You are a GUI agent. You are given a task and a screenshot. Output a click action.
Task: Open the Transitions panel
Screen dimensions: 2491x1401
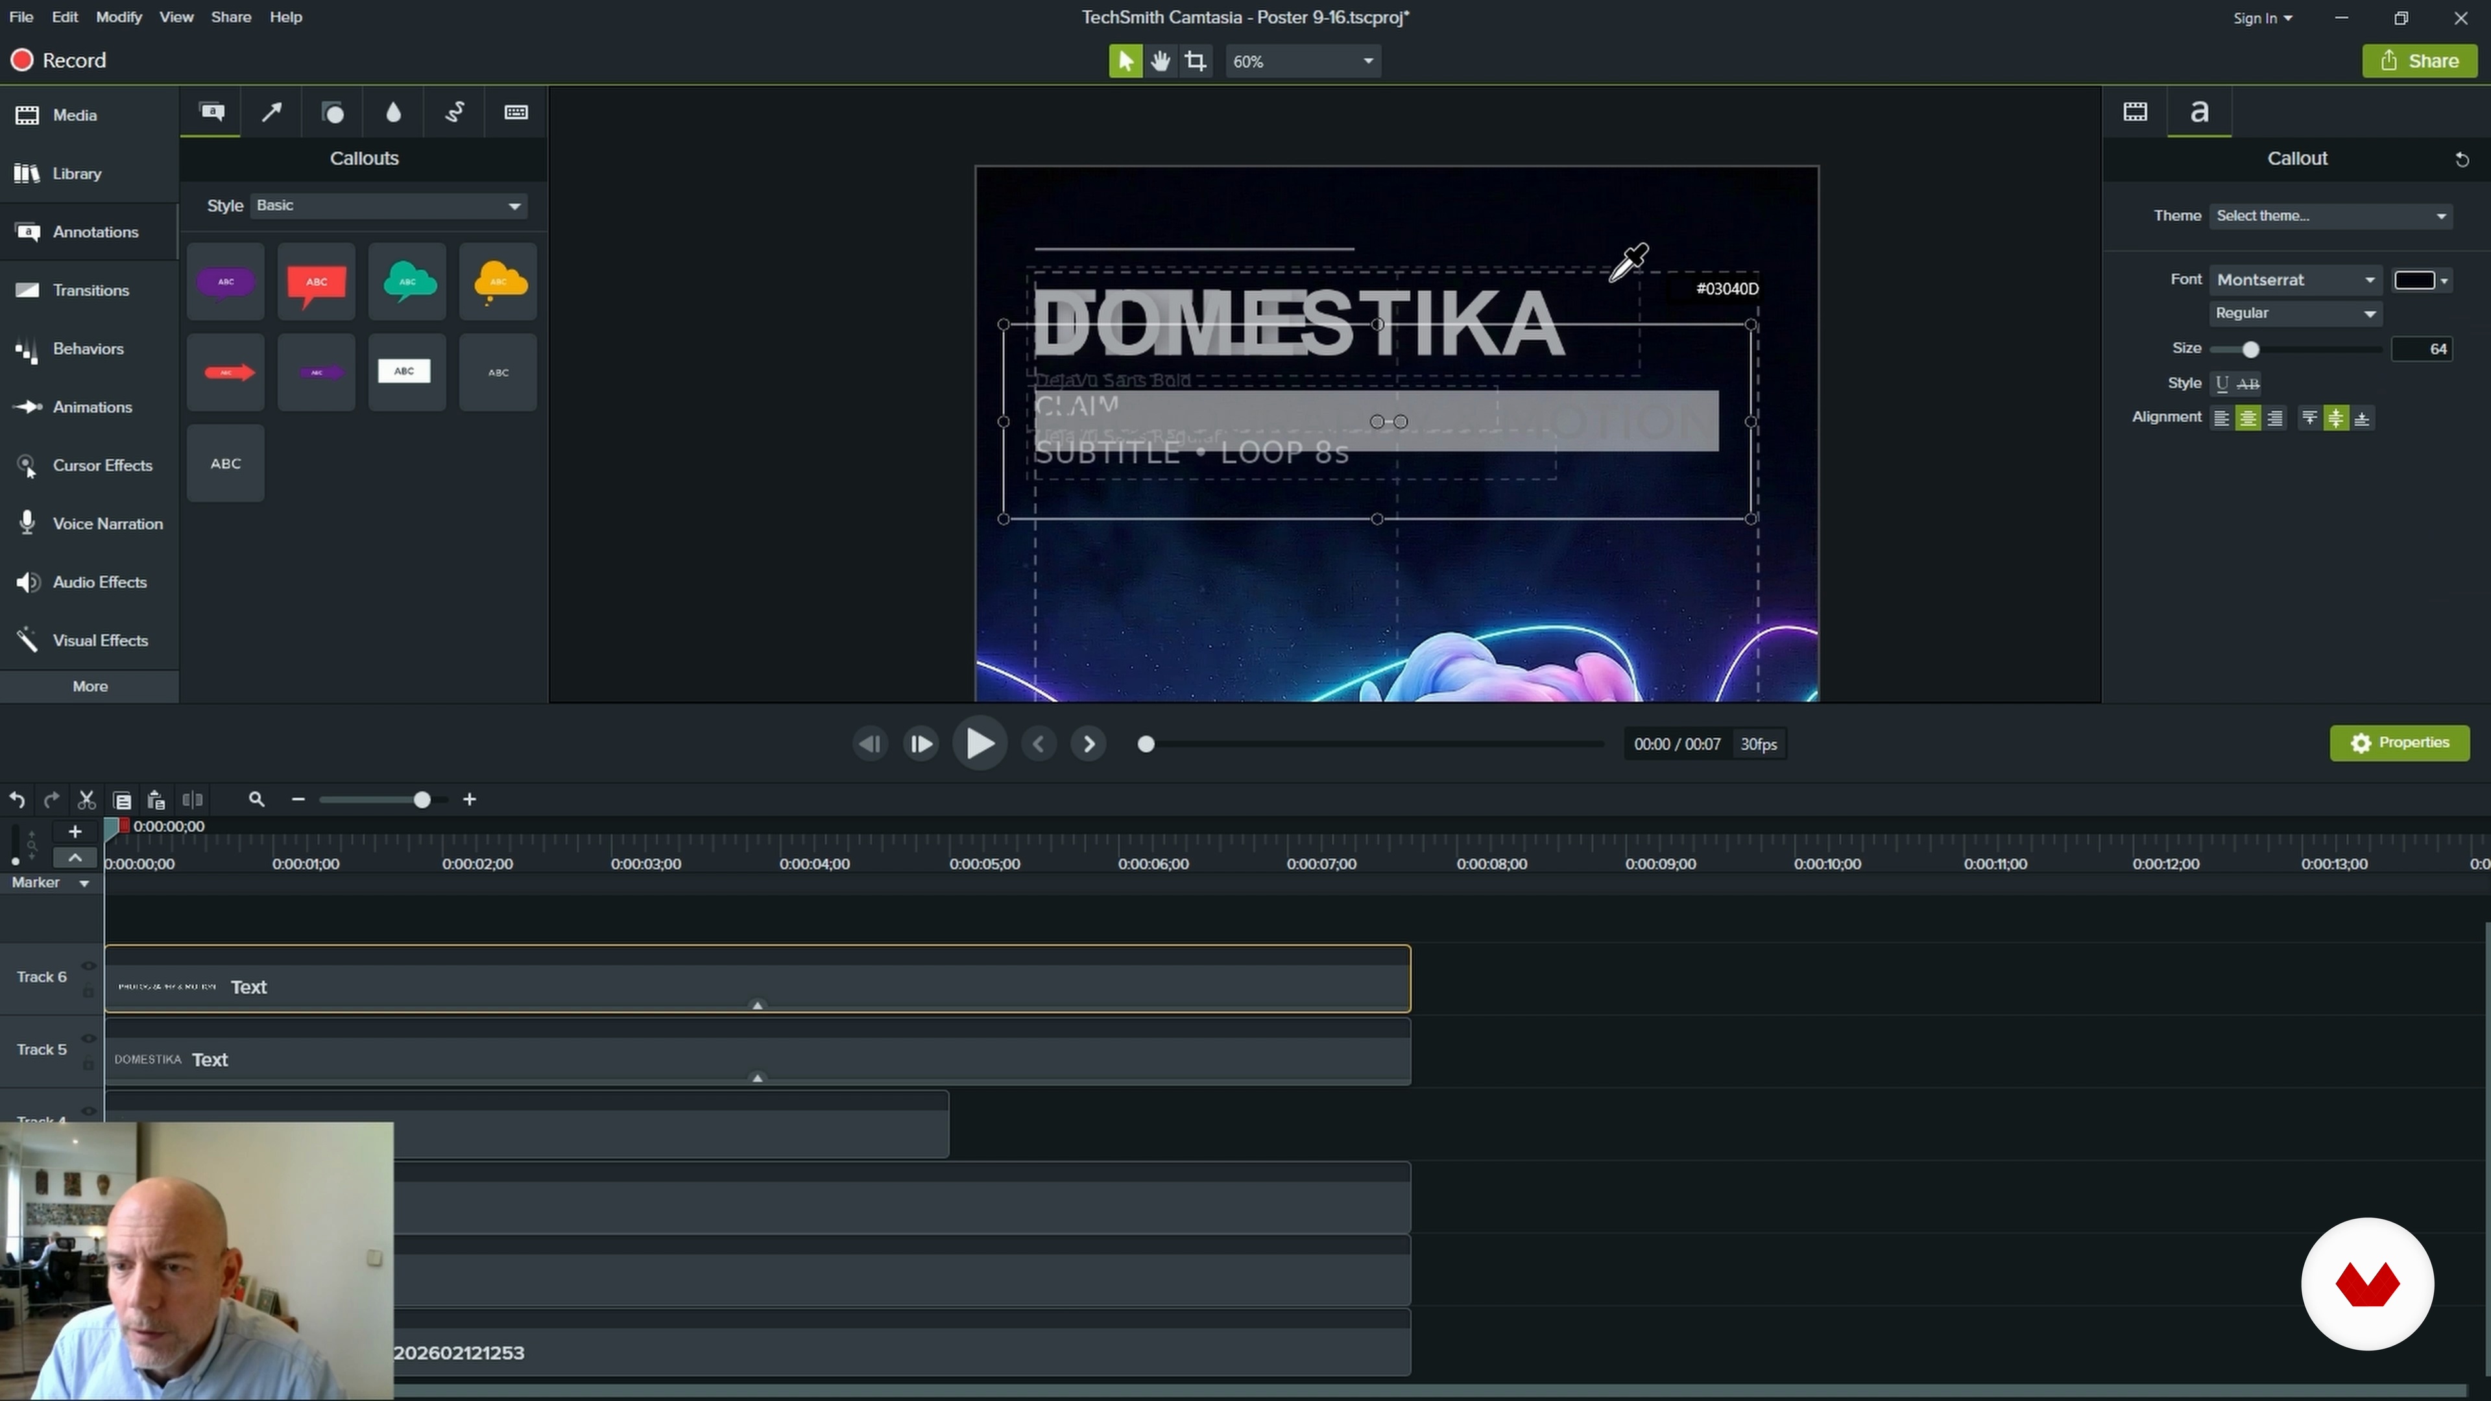[x=89, y=290]
